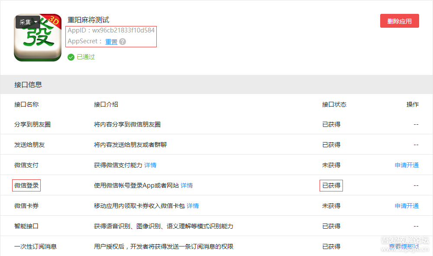Click the green 已通过 check icon

71,57
